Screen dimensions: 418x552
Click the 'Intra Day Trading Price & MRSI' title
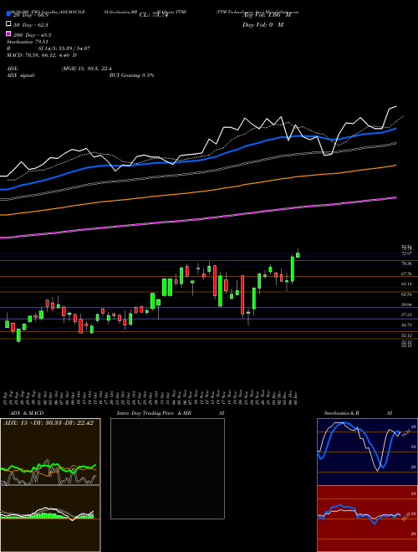[171, 413]
